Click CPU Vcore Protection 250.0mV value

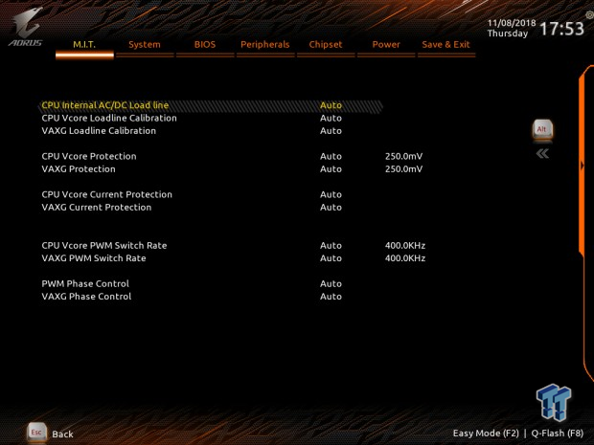[404, 156]
